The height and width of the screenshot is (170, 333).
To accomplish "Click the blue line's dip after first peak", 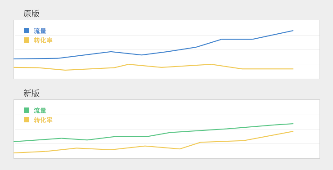I will 142,55.
